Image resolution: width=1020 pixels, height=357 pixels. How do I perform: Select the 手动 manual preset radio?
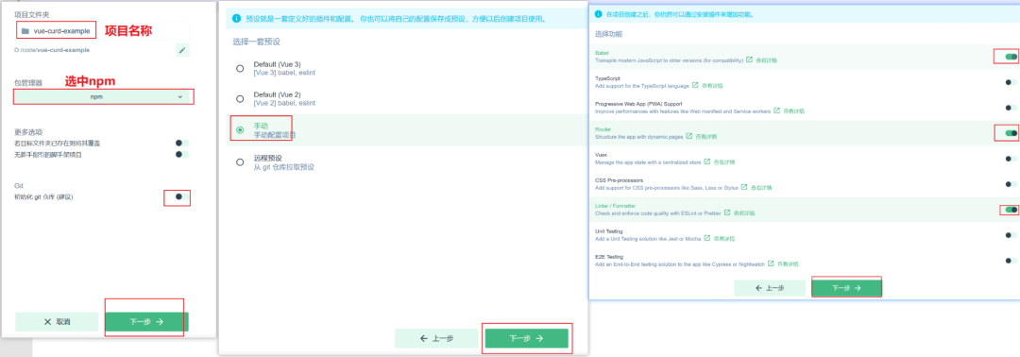(x=240, y=130)
